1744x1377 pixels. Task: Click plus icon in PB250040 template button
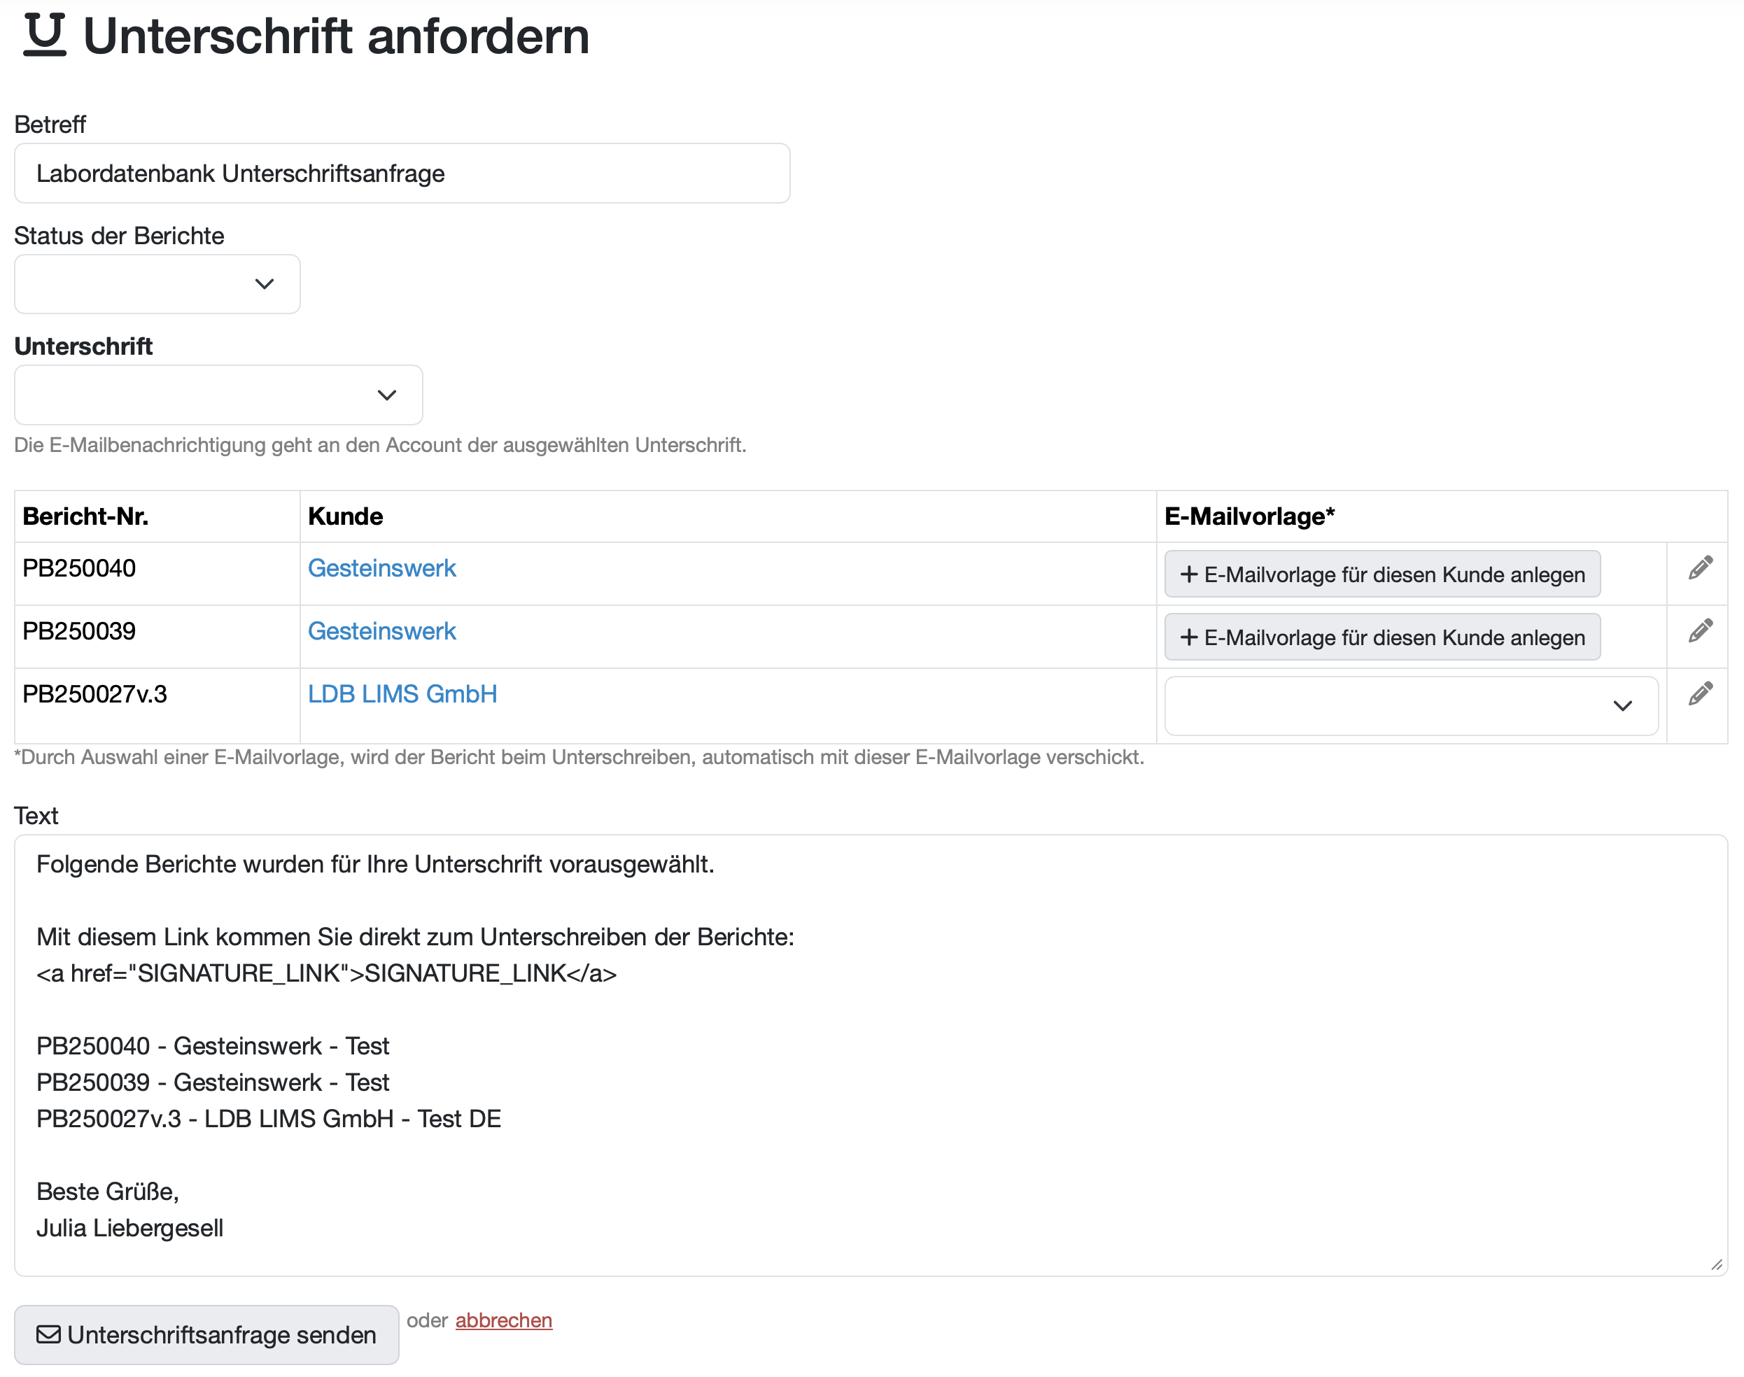click(1188, 575)
